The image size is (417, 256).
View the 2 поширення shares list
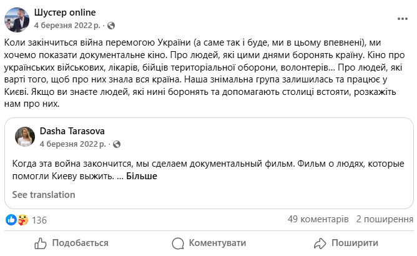click(385, 220)
